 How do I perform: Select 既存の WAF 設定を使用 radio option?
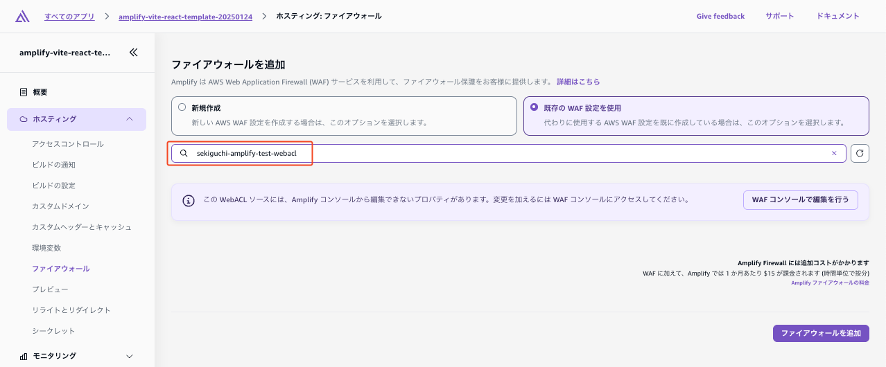coord(534,107)
